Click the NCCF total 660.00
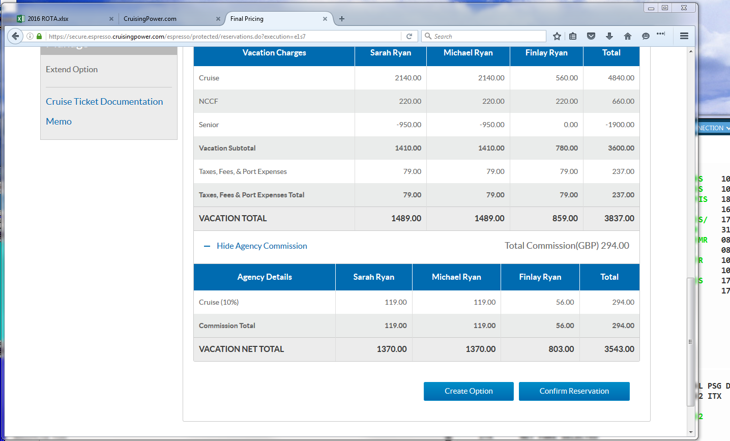Screen dimensions: 730x441 point(623,102)
